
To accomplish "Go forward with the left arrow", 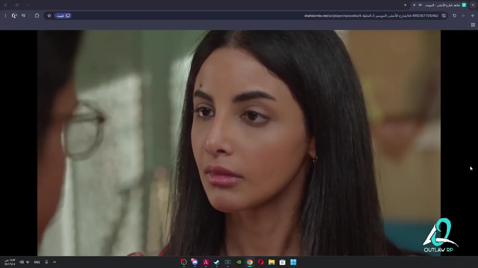I will click(463, 16).
